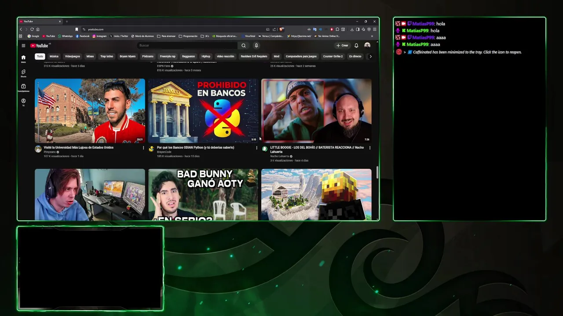Click the share icon in the address bar
The image size is (563, 316).
274,29
